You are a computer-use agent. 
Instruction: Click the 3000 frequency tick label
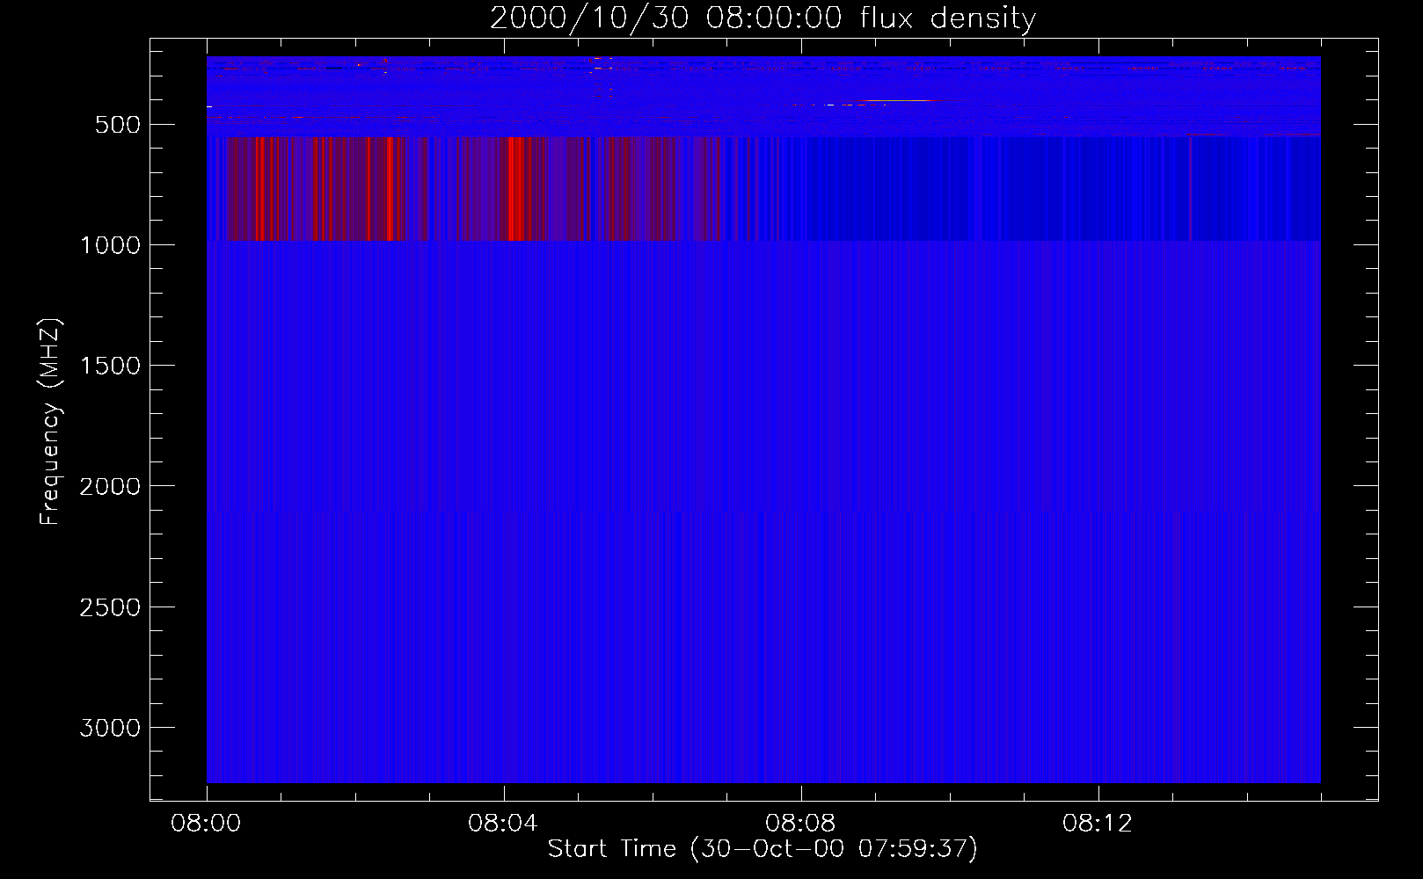click(x=109, y=728)
